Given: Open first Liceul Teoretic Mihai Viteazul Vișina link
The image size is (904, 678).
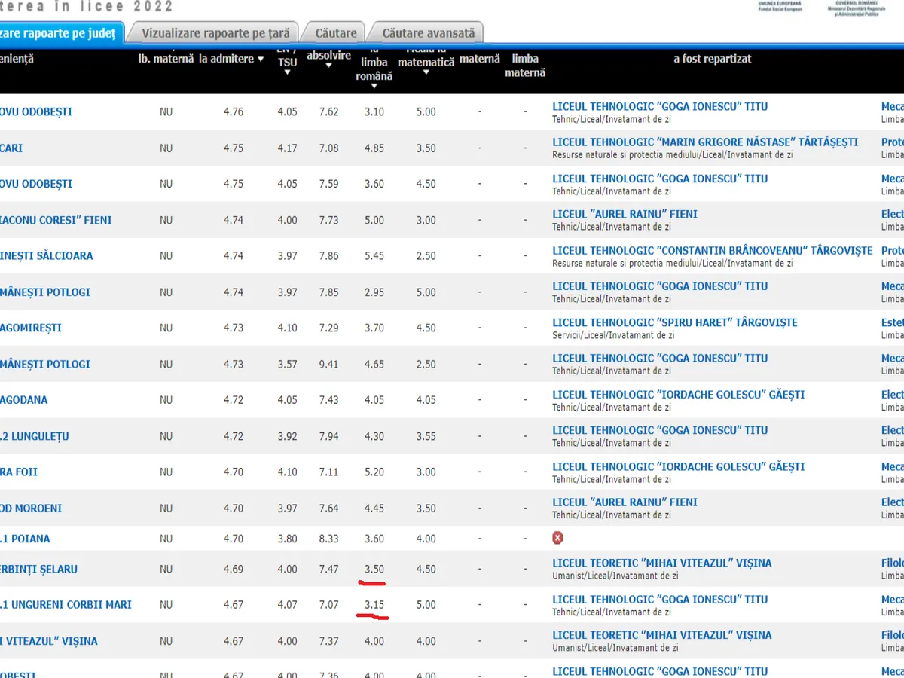Looking at the screenshot, I should pos(661,563).
